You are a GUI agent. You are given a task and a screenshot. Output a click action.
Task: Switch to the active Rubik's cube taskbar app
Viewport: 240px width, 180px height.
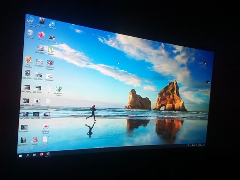(x=48, y=154)
